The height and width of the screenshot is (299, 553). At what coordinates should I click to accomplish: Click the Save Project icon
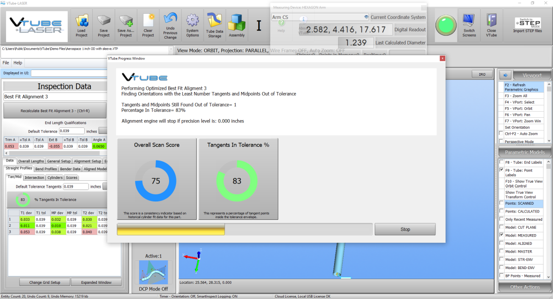point(104,26)
